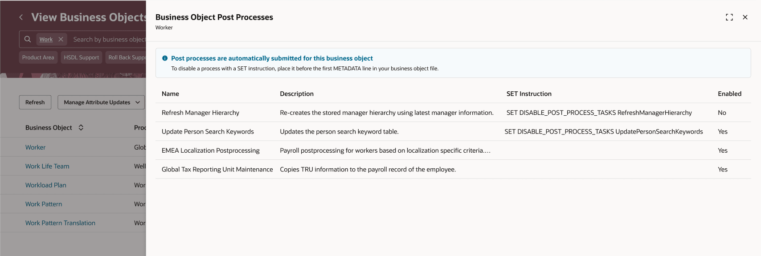Expand the post processes panel to full screen
The width and height of the screenshot is (761, 256).
pyautogui.click(x=729, y=17)
